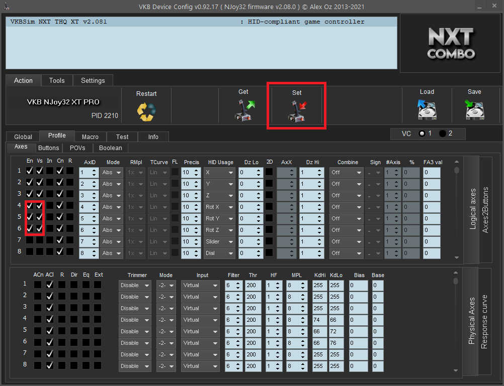Click the Restart recycle icon
The image size is (504, 386).
[x=146, y=111]
